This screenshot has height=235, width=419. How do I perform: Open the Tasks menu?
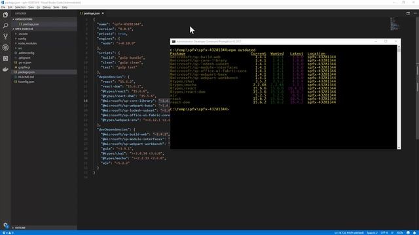click(x=56, y=7)
